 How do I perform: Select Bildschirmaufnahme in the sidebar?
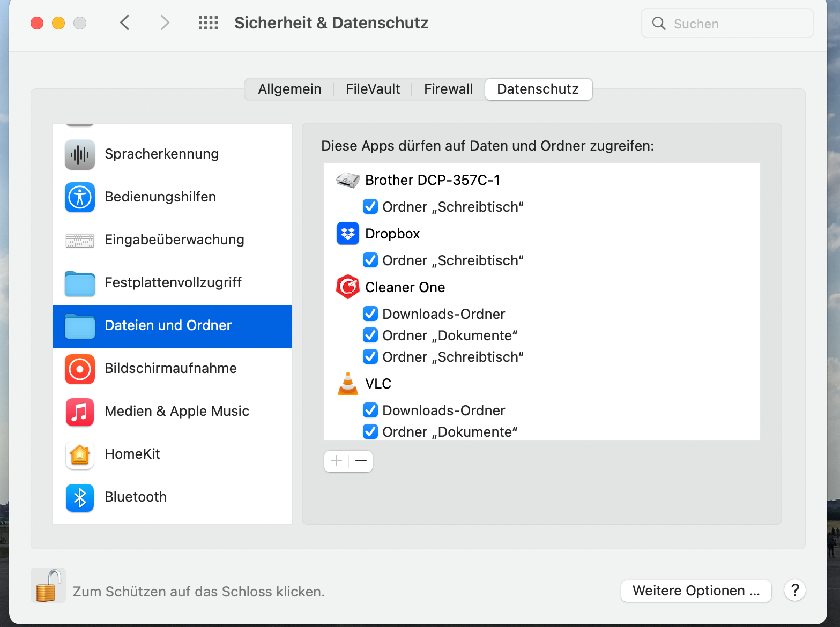click(173, 369)
